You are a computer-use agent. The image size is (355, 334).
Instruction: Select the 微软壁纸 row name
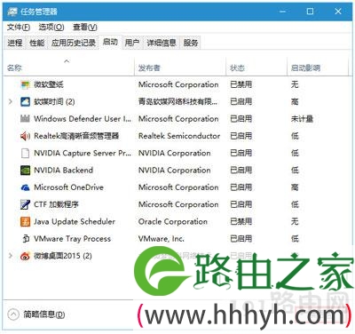pos(49,84)
